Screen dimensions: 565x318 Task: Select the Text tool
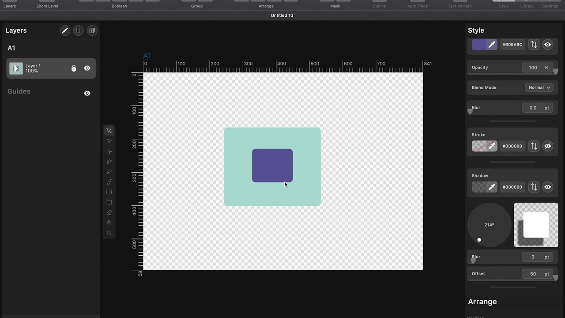(109, 192)
